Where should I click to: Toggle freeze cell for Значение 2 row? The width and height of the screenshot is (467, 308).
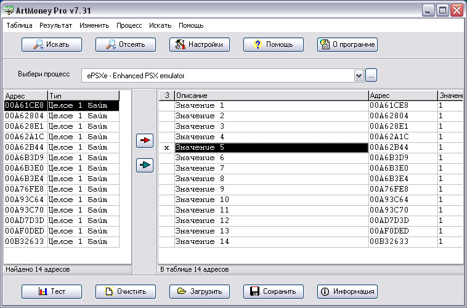[166, 116]
